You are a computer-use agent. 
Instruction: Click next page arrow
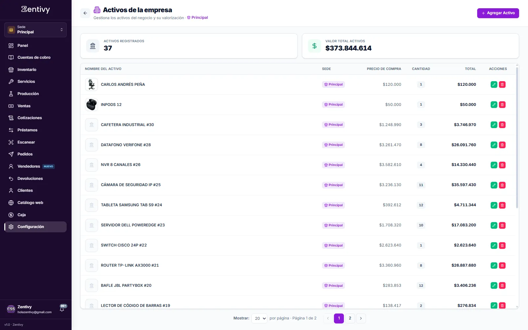[361, 318]
